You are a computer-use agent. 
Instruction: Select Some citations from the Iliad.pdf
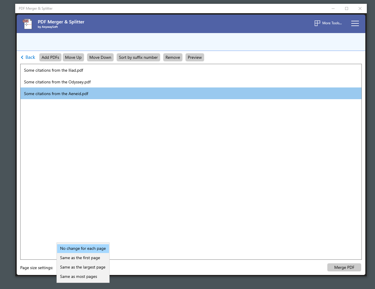[191, 70]
